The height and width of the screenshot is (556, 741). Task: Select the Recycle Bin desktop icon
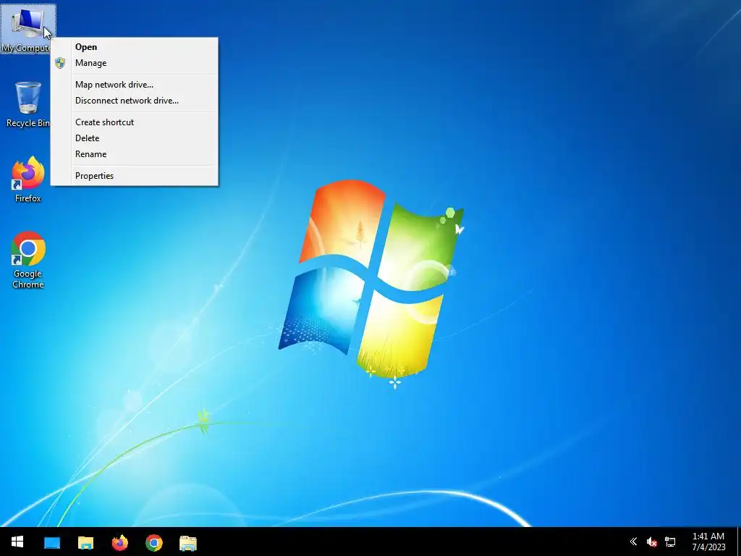pos(27,104)
